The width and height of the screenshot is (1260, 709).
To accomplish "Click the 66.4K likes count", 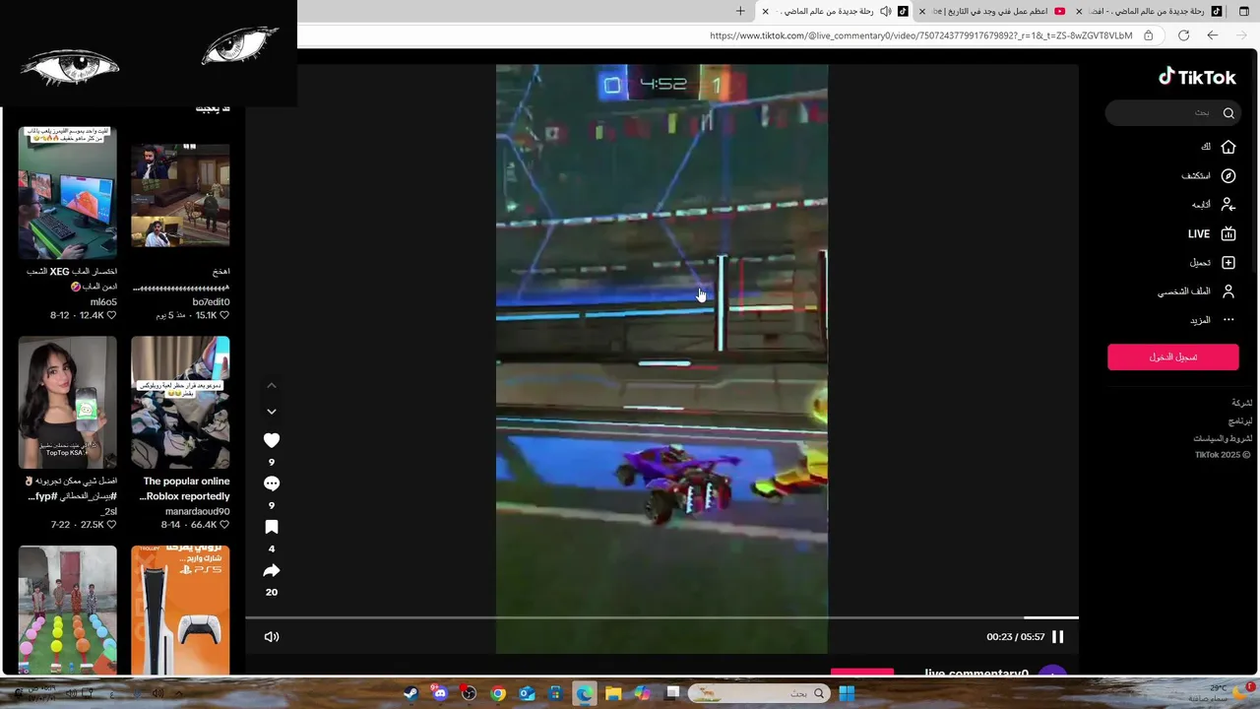I will [204, 525].
